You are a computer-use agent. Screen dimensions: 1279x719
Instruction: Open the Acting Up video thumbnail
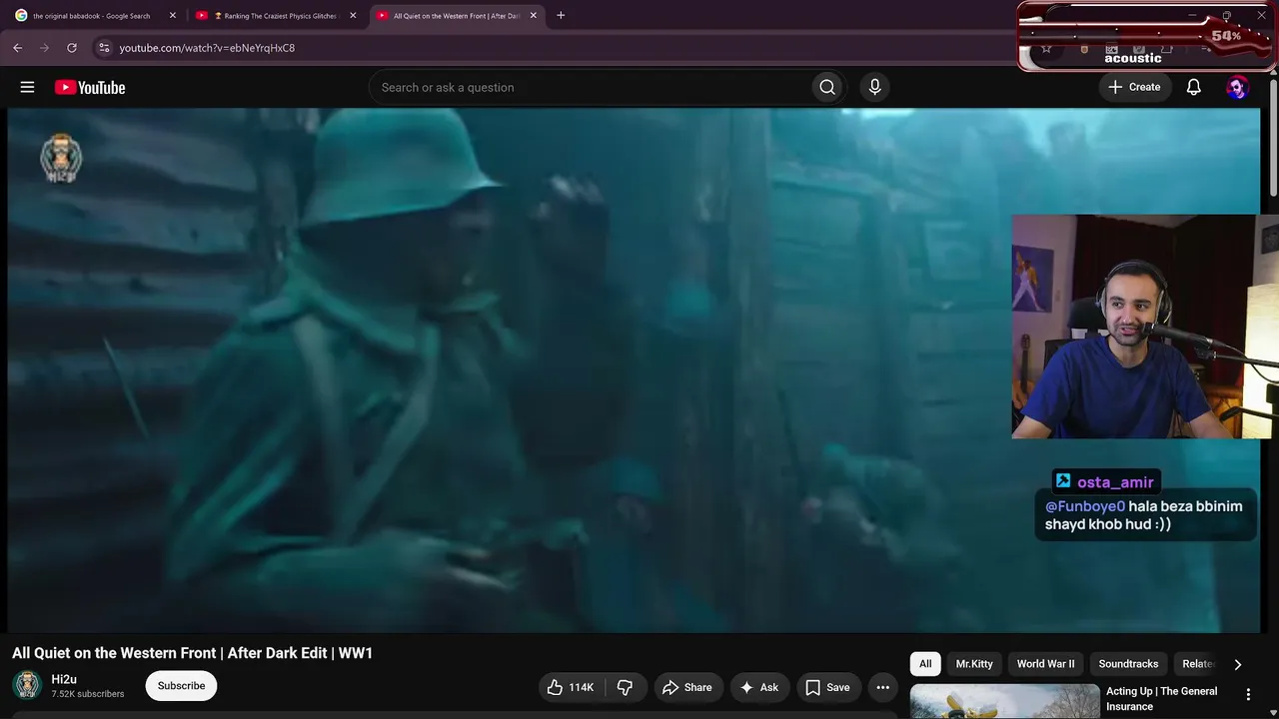pyautogui.click(x=1004, y=701)
